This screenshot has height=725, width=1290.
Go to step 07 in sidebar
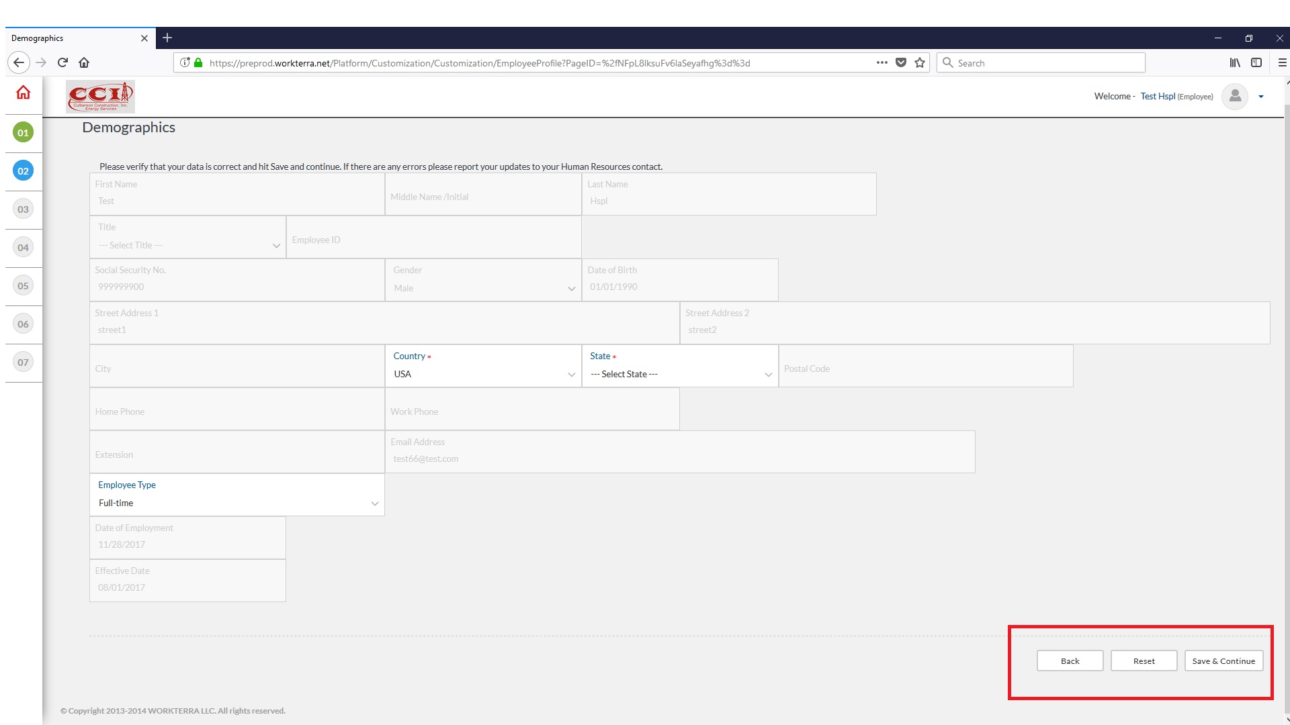[24, 362]
